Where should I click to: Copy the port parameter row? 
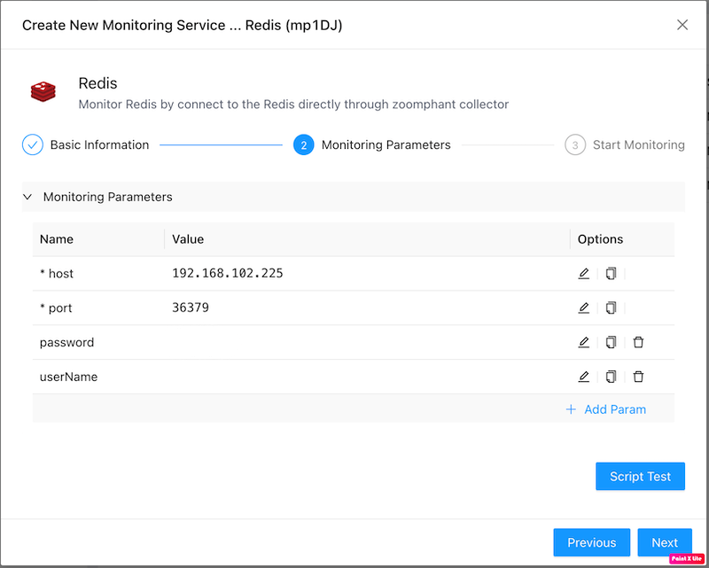[x=611, y=308]
